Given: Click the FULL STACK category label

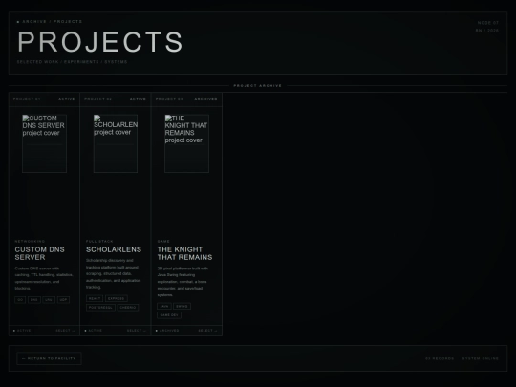Looking at the screenshot, I should 99,241.
